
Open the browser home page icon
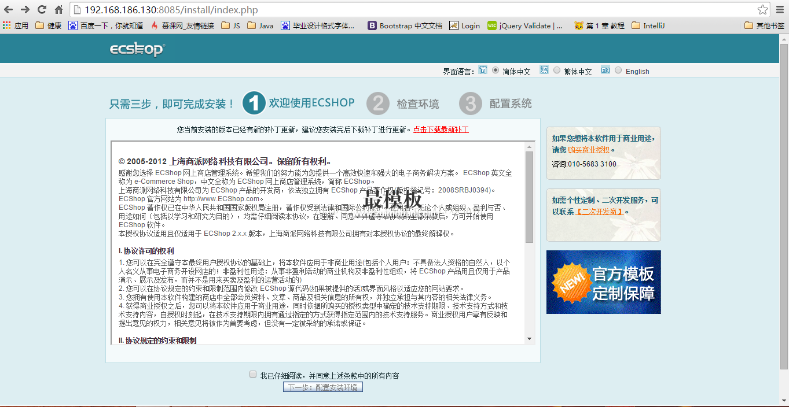click(x=58, y=9)
